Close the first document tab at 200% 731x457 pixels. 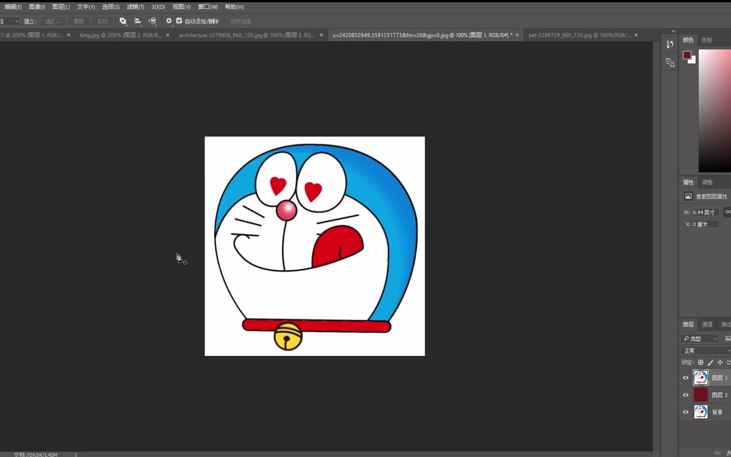[x=69, y=35]
